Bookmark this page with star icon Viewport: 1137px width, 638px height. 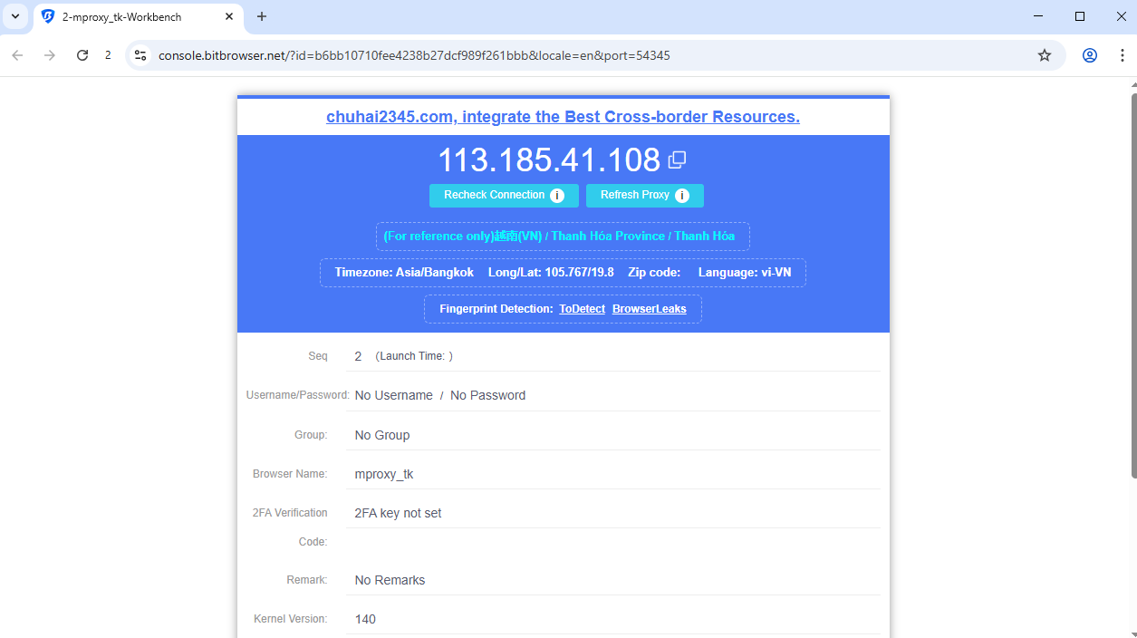(x=1045, y=55)
